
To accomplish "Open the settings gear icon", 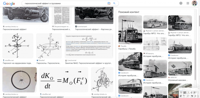I will (x=181, y=3).
